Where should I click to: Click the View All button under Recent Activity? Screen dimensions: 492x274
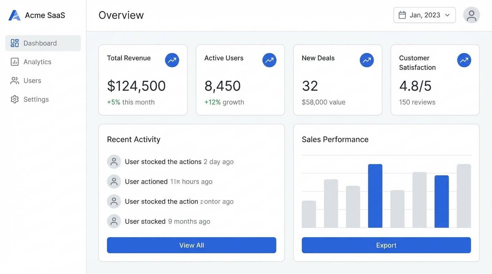coord(192,245)
